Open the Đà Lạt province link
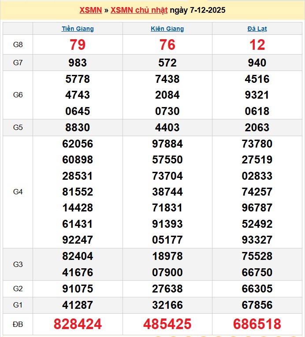 [257, 29]
